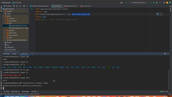Open the Gradle tool window on right edge
The image size is (172, 97).
tap(171, 9)
